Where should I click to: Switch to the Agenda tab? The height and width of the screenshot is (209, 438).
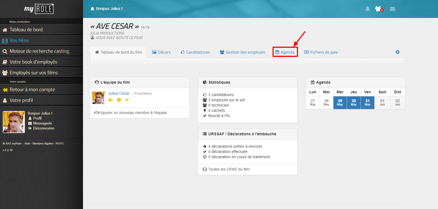(285, 52)
